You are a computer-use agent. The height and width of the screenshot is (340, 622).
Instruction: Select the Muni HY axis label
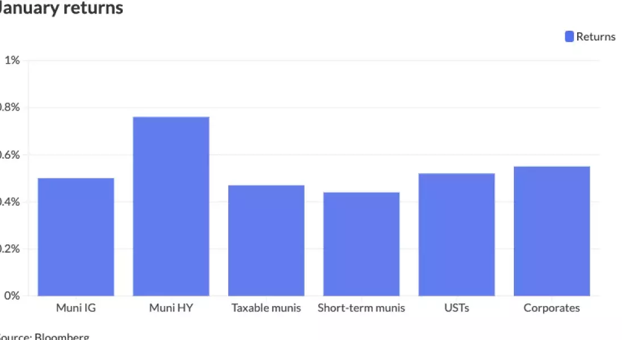tap(171, 308)
